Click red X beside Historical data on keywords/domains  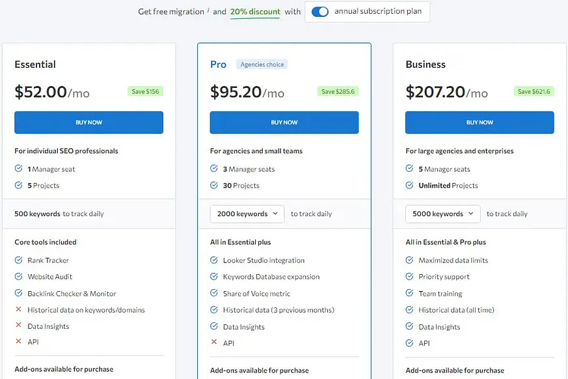(18, 309)
